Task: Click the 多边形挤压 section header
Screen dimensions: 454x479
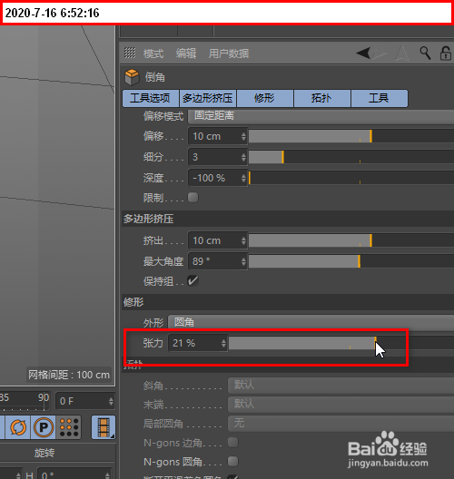Action: click(x=288, y=219)
